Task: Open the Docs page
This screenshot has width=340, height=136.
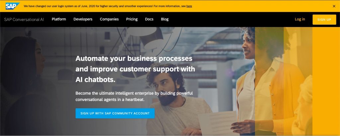Action: pos(149,19)
